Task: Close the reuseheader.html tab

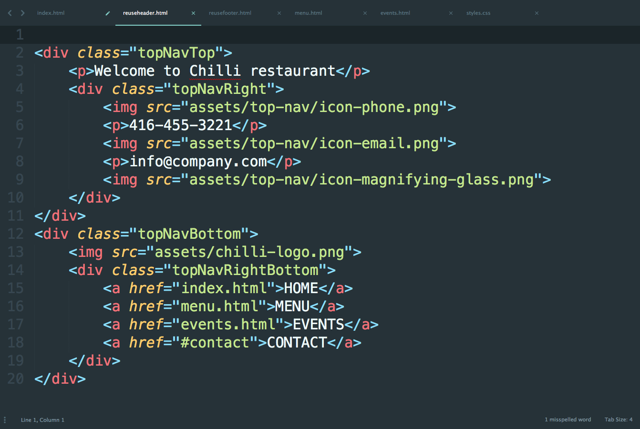Action: tap(193, 13)
